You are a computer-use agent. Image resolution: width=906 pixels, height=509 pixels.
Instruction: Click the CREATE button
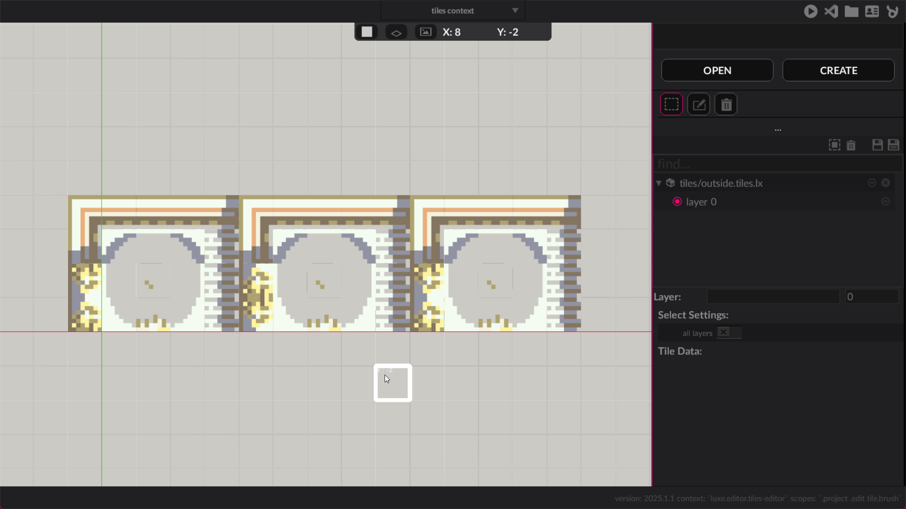[x=839, y=71]
